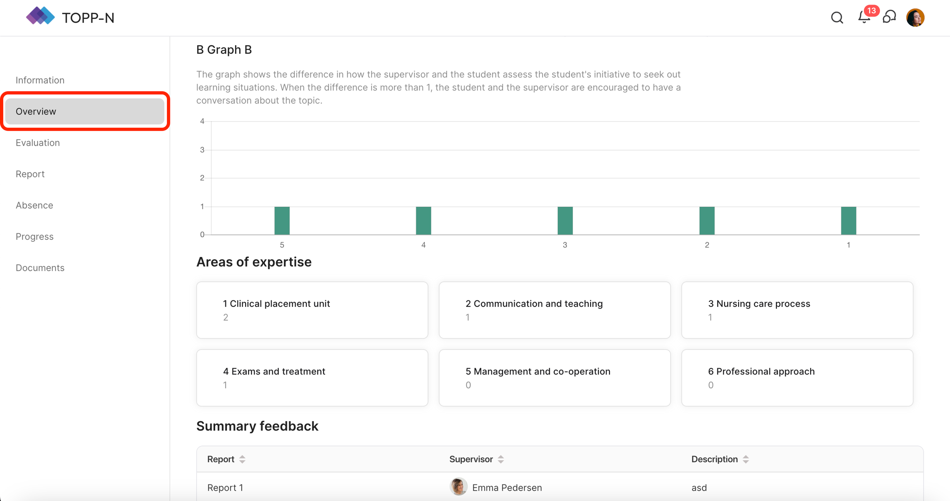Open the Professional approach card

coord(797,377)
